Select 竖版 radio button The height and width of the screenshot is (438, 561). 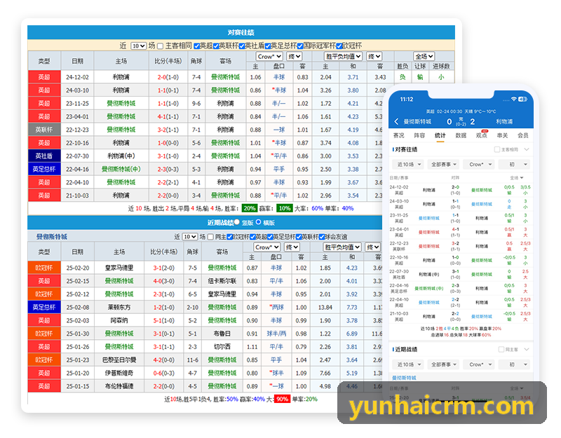237,222
